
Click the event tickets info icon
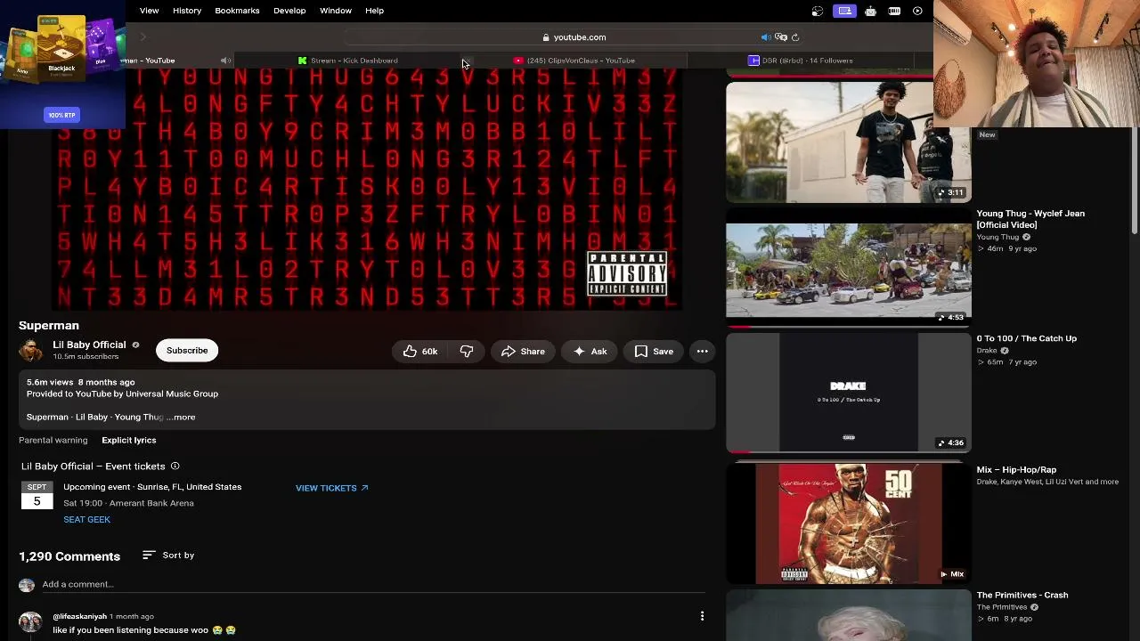[x=175, y=467]
